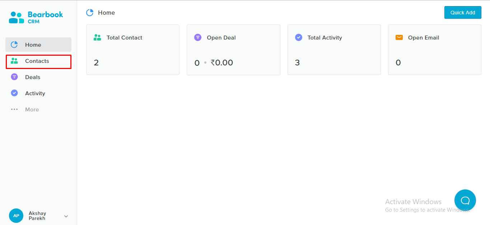Screen dimensions: 490x225
Task: Click the orange Open Email envelope icon
Action: tap(399, 37)
